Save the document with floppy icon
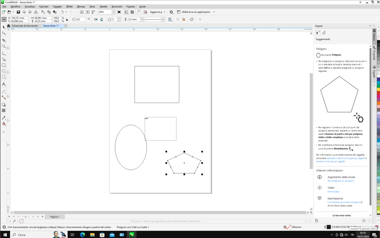Screen dimensions: 380x238 tap(18, 12)
